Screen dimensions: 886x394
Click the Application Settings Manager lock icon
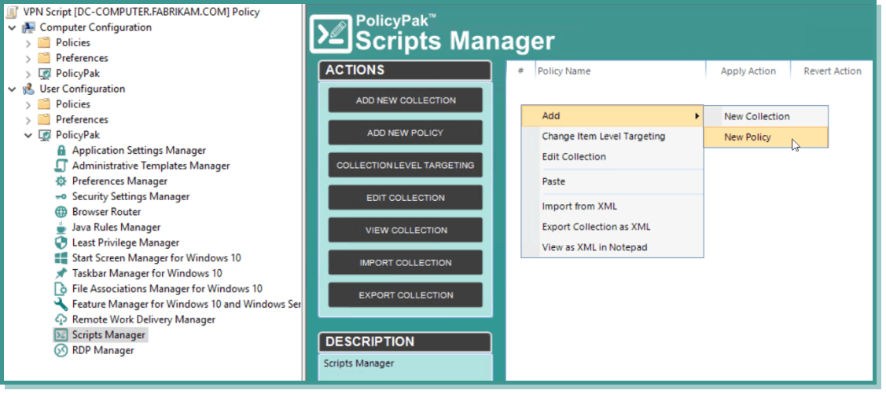(x=61, y=151)
